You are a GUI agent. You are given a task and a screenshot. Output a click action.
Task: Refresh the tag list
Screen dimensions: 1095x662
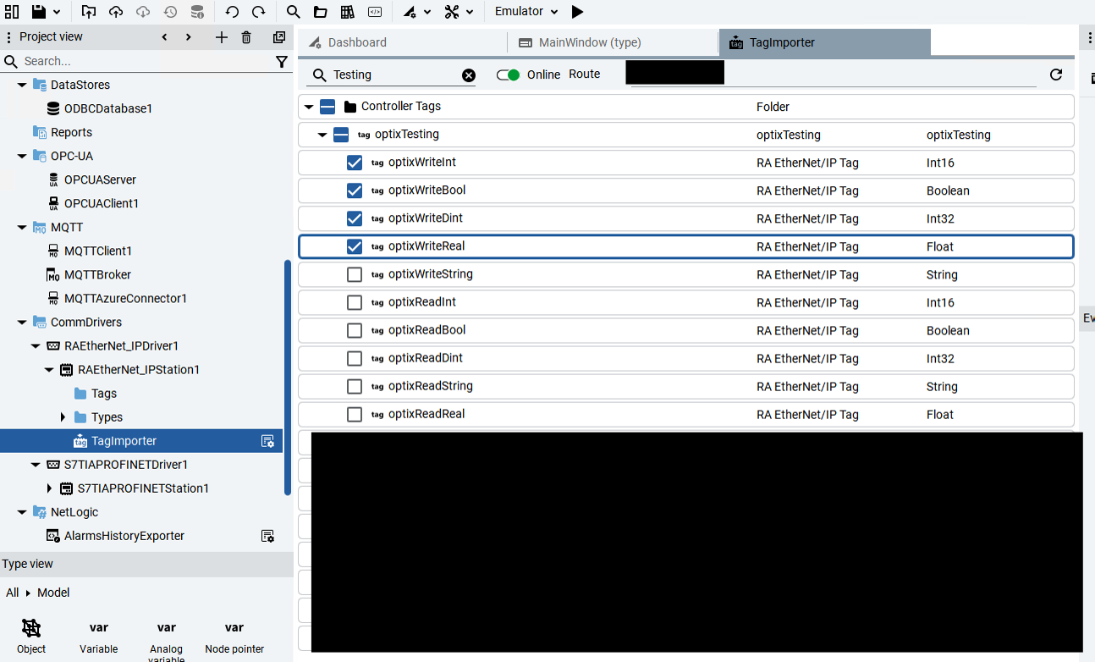click(x=1056, y=74)
